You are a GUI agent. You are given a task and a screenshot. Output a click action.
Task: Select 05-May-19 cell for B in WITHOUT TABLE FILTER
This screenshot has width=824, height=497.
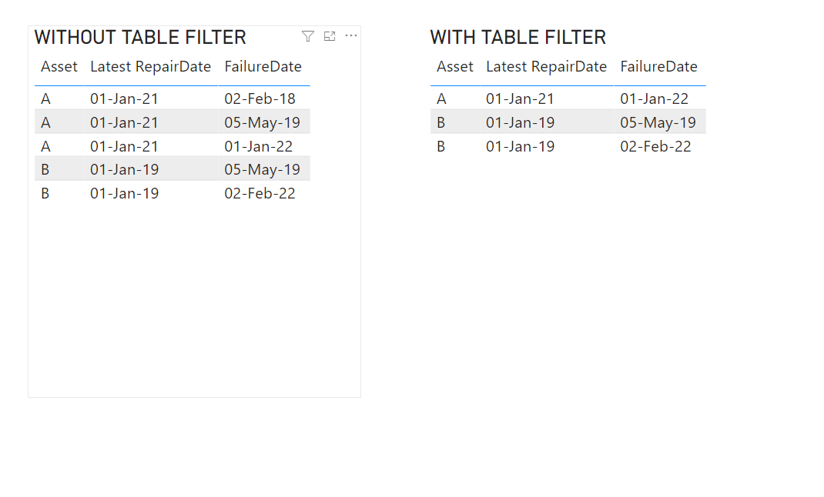[x=263, y=169]
